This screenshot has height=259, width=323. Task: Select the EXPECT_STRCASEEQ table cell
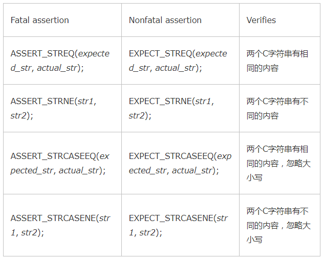(180, 163)
